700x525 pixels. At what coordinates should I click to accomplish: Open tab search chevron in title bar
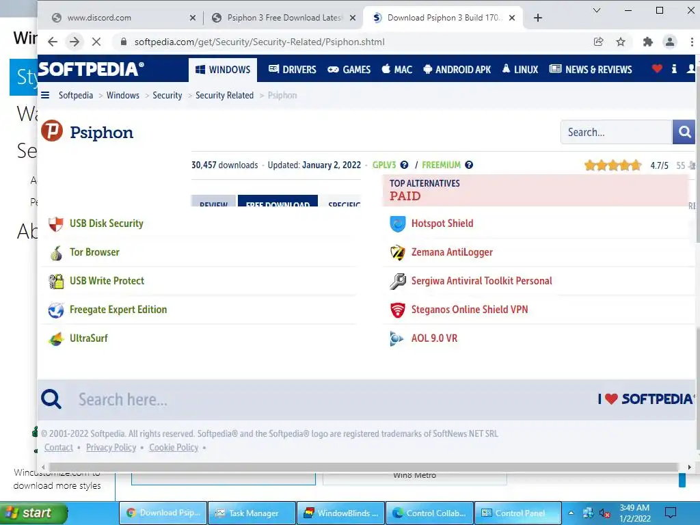[596, 10]
